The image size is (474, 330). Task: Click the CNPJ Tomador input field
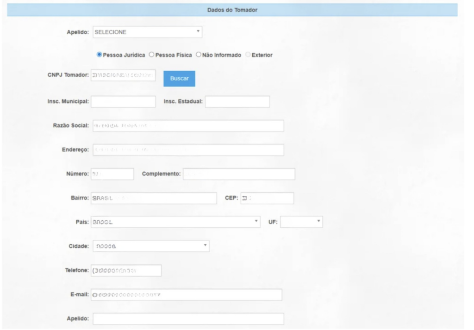123,75
